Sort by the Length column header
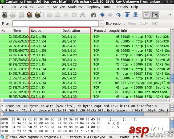This screenshot has width=174, height=139. pos(113,31)
